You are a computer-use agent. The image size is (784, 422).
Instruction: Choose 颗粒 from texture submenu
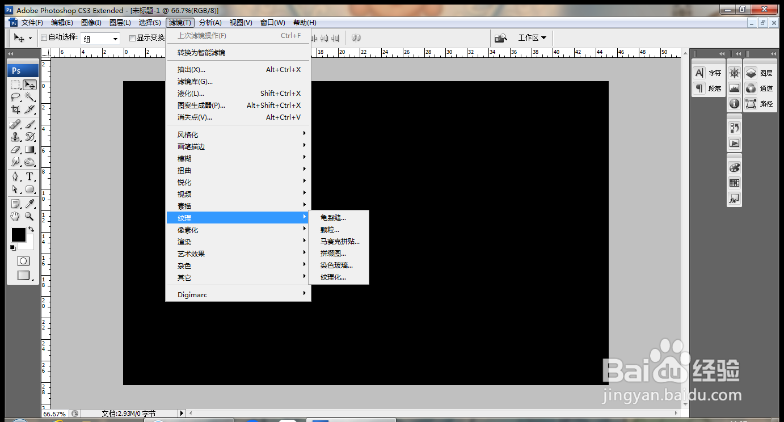point(339,229)
